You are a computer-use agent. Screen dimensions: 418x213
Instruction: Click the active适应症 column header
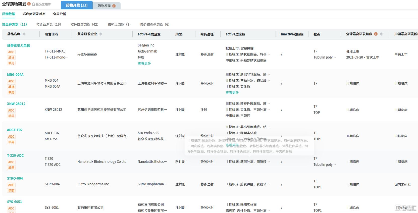(235, 34)
